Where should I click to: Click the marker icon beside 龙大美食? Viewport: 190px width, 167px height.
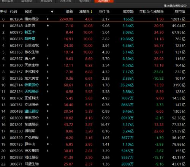[48, 78]
